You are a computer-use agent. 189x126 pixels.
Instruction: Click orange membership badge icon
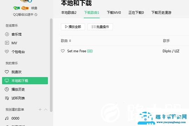pyautogui.click(x=25, y=8)
